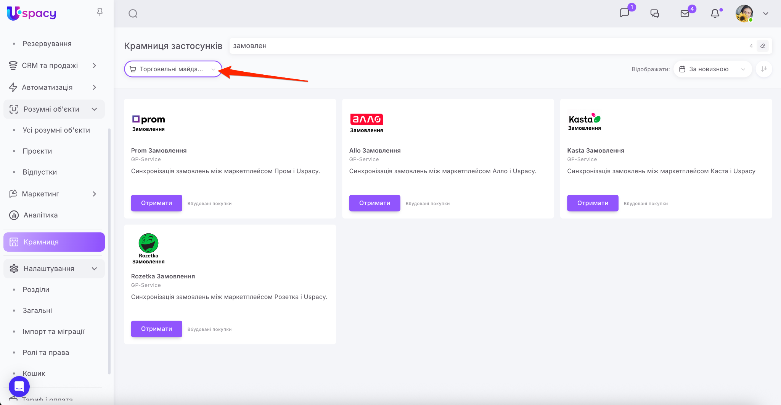
Task: Clear search with the eraser icon
Action: pyautogui.click(x=763, y=46)
